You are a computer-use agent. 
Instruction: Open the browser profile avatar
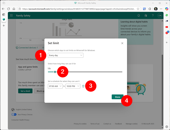pyautogui.click(x=156, y=9)
